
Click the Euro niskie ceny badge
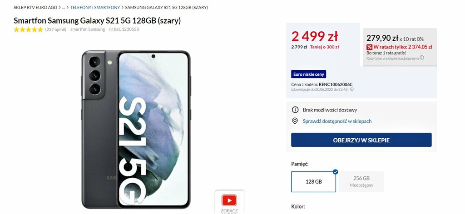[308, 74]
